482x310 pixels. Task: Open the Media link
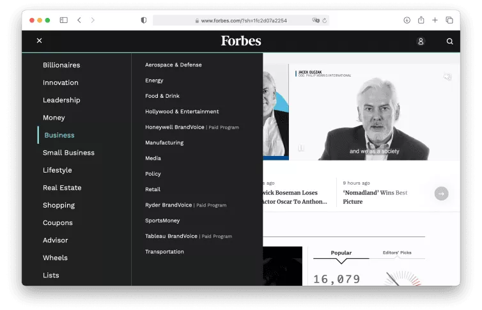point(153,159)
